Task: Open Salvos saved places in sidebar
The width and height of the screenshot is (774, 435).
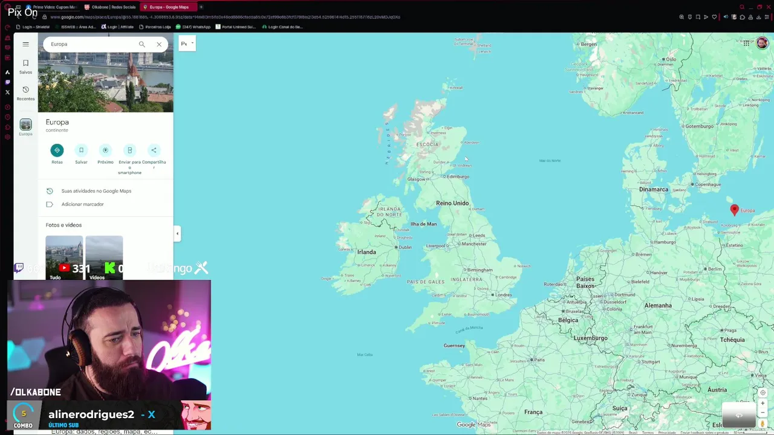Action: pyautogui.click(x=25, y=66)
